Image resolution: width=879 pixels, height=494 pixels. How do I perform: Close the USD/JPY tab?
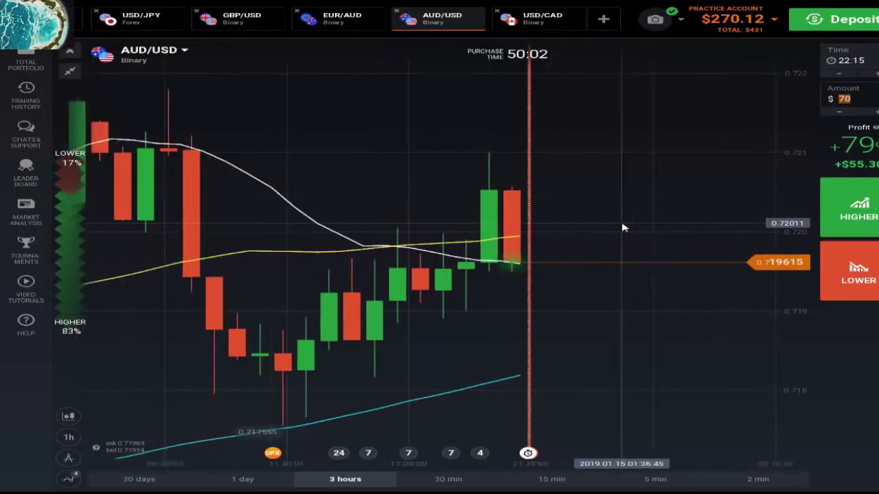(96, 12)
